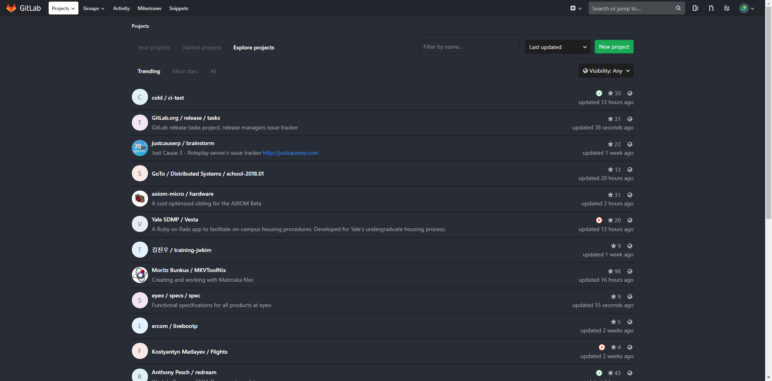Open the http://justcauserp.com link
The width and height of the screenshot is (772, 381).
tap(290, 153)
